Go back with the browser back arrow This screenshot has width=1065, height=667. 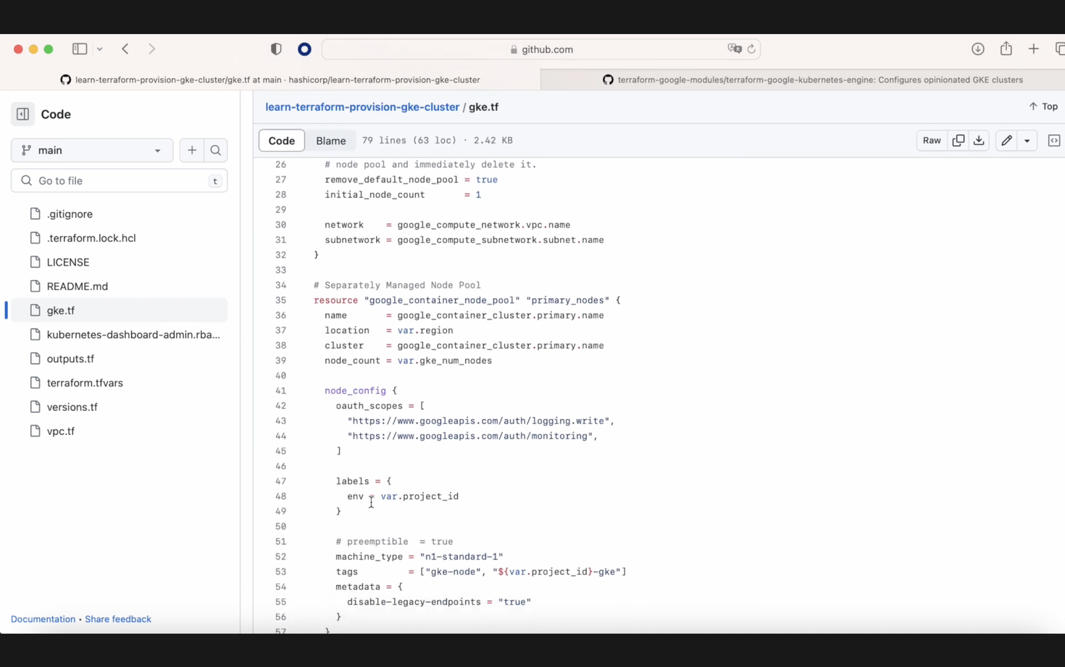tap(125, 49)
